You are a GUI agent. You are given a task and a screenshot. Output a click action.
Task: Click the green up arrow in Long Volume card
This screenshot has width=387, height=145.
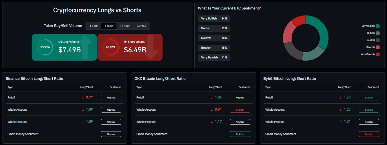87,47
